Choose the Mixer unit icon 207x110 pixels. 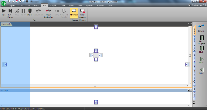[x=201, y=60]
